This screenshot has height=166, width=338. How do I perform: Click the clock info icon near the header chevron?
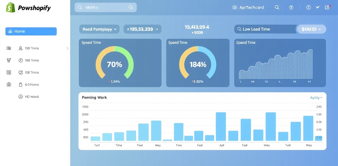click(308, 7)
